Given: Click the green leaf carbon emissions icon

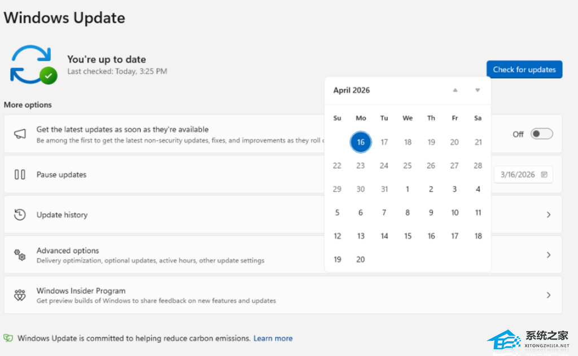Looking at the screenshot, I should [x=8, y=338].
